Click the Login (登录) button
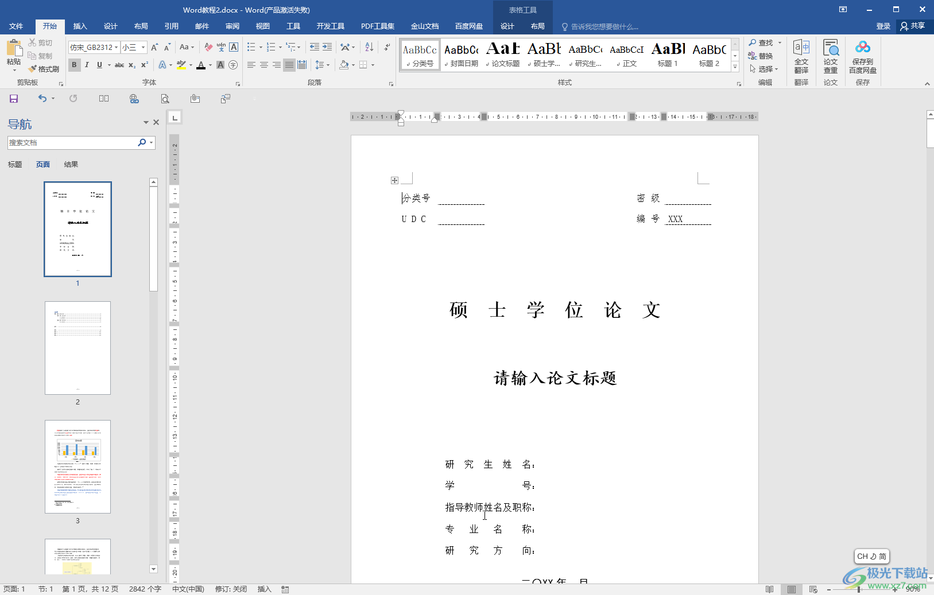The width and height of the screenshot is (934, 595). point(883,26)
